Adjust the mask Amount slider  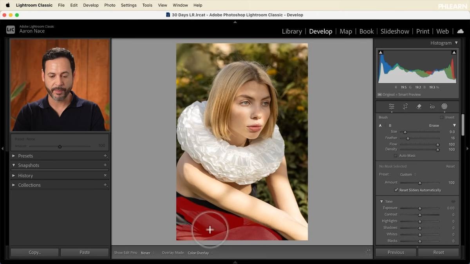[x=419, y=183]
